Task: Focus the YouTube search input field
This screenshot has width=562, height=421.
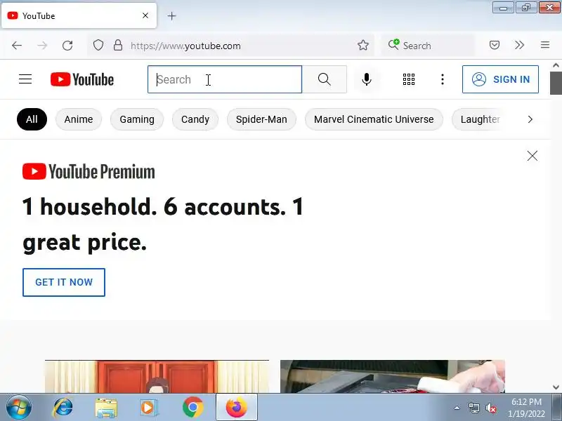Action: 225,79
